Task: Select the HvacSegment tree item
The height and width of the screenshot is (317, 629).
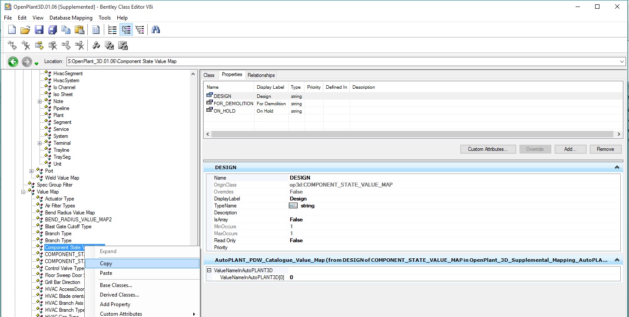Action: pos(68,73)
